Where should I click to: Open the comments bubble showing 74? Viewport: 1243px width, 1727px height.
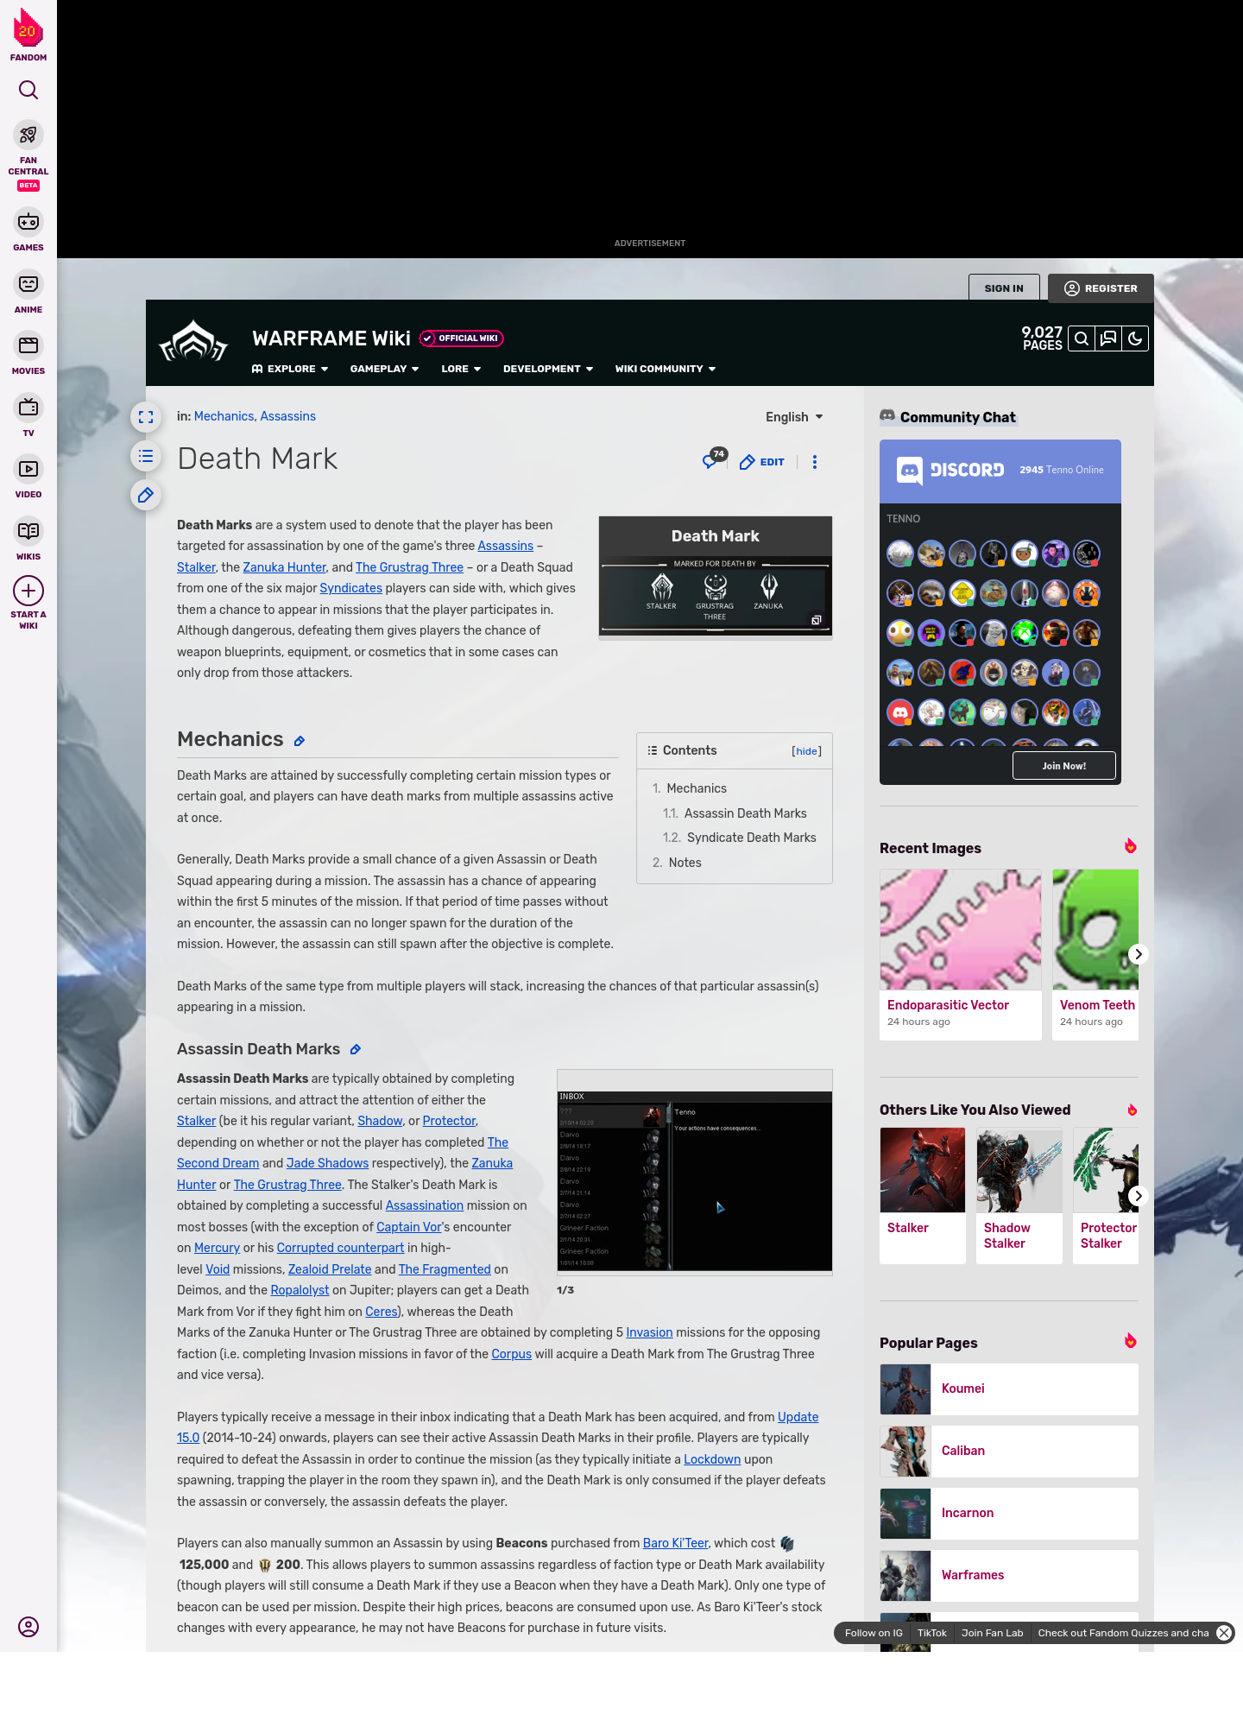pos(714,459)
